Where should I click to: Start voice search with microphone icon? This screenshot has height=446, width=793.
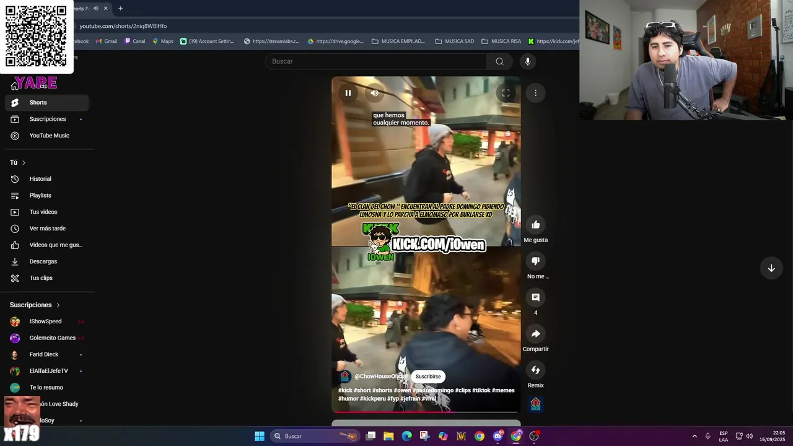[528, 61]
